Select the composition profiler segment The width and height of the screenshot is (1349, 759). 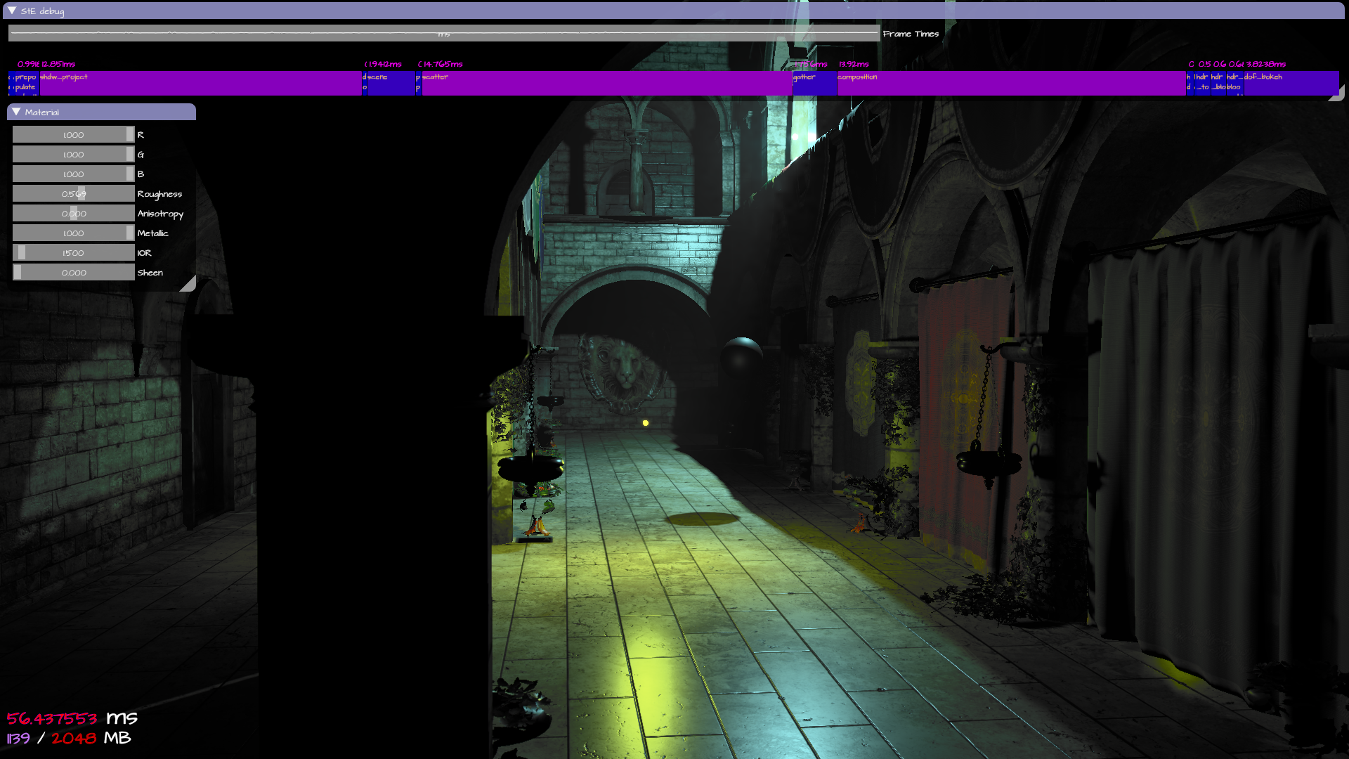(1010, 83)
